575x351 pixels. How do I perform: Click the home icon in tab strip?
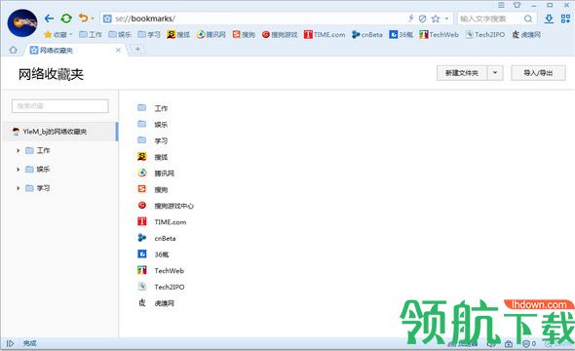click(x=14, y=50)
